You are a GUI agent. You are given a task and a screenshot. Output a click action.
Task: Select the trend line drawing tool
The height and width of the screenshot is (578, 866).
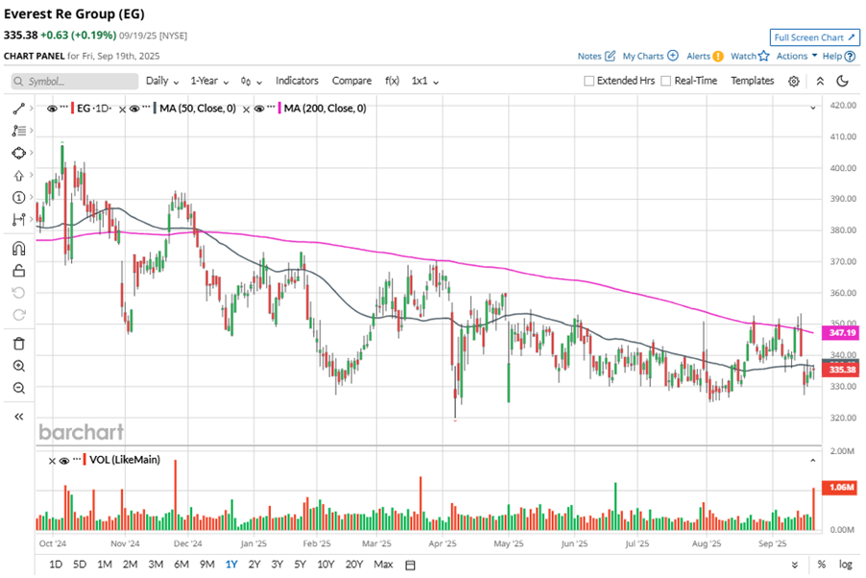point(19,108)
